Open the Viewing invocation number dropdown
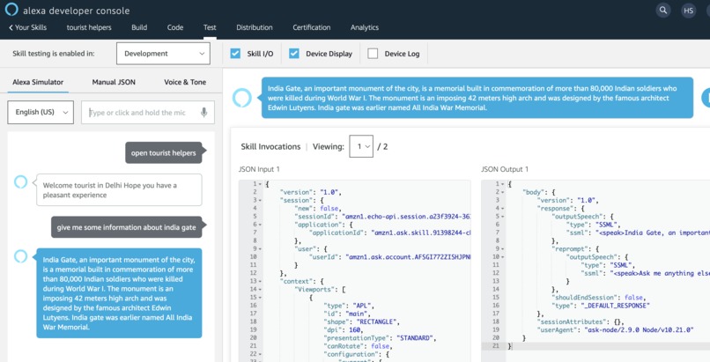 pyautogui.click(x=361, y=146)
